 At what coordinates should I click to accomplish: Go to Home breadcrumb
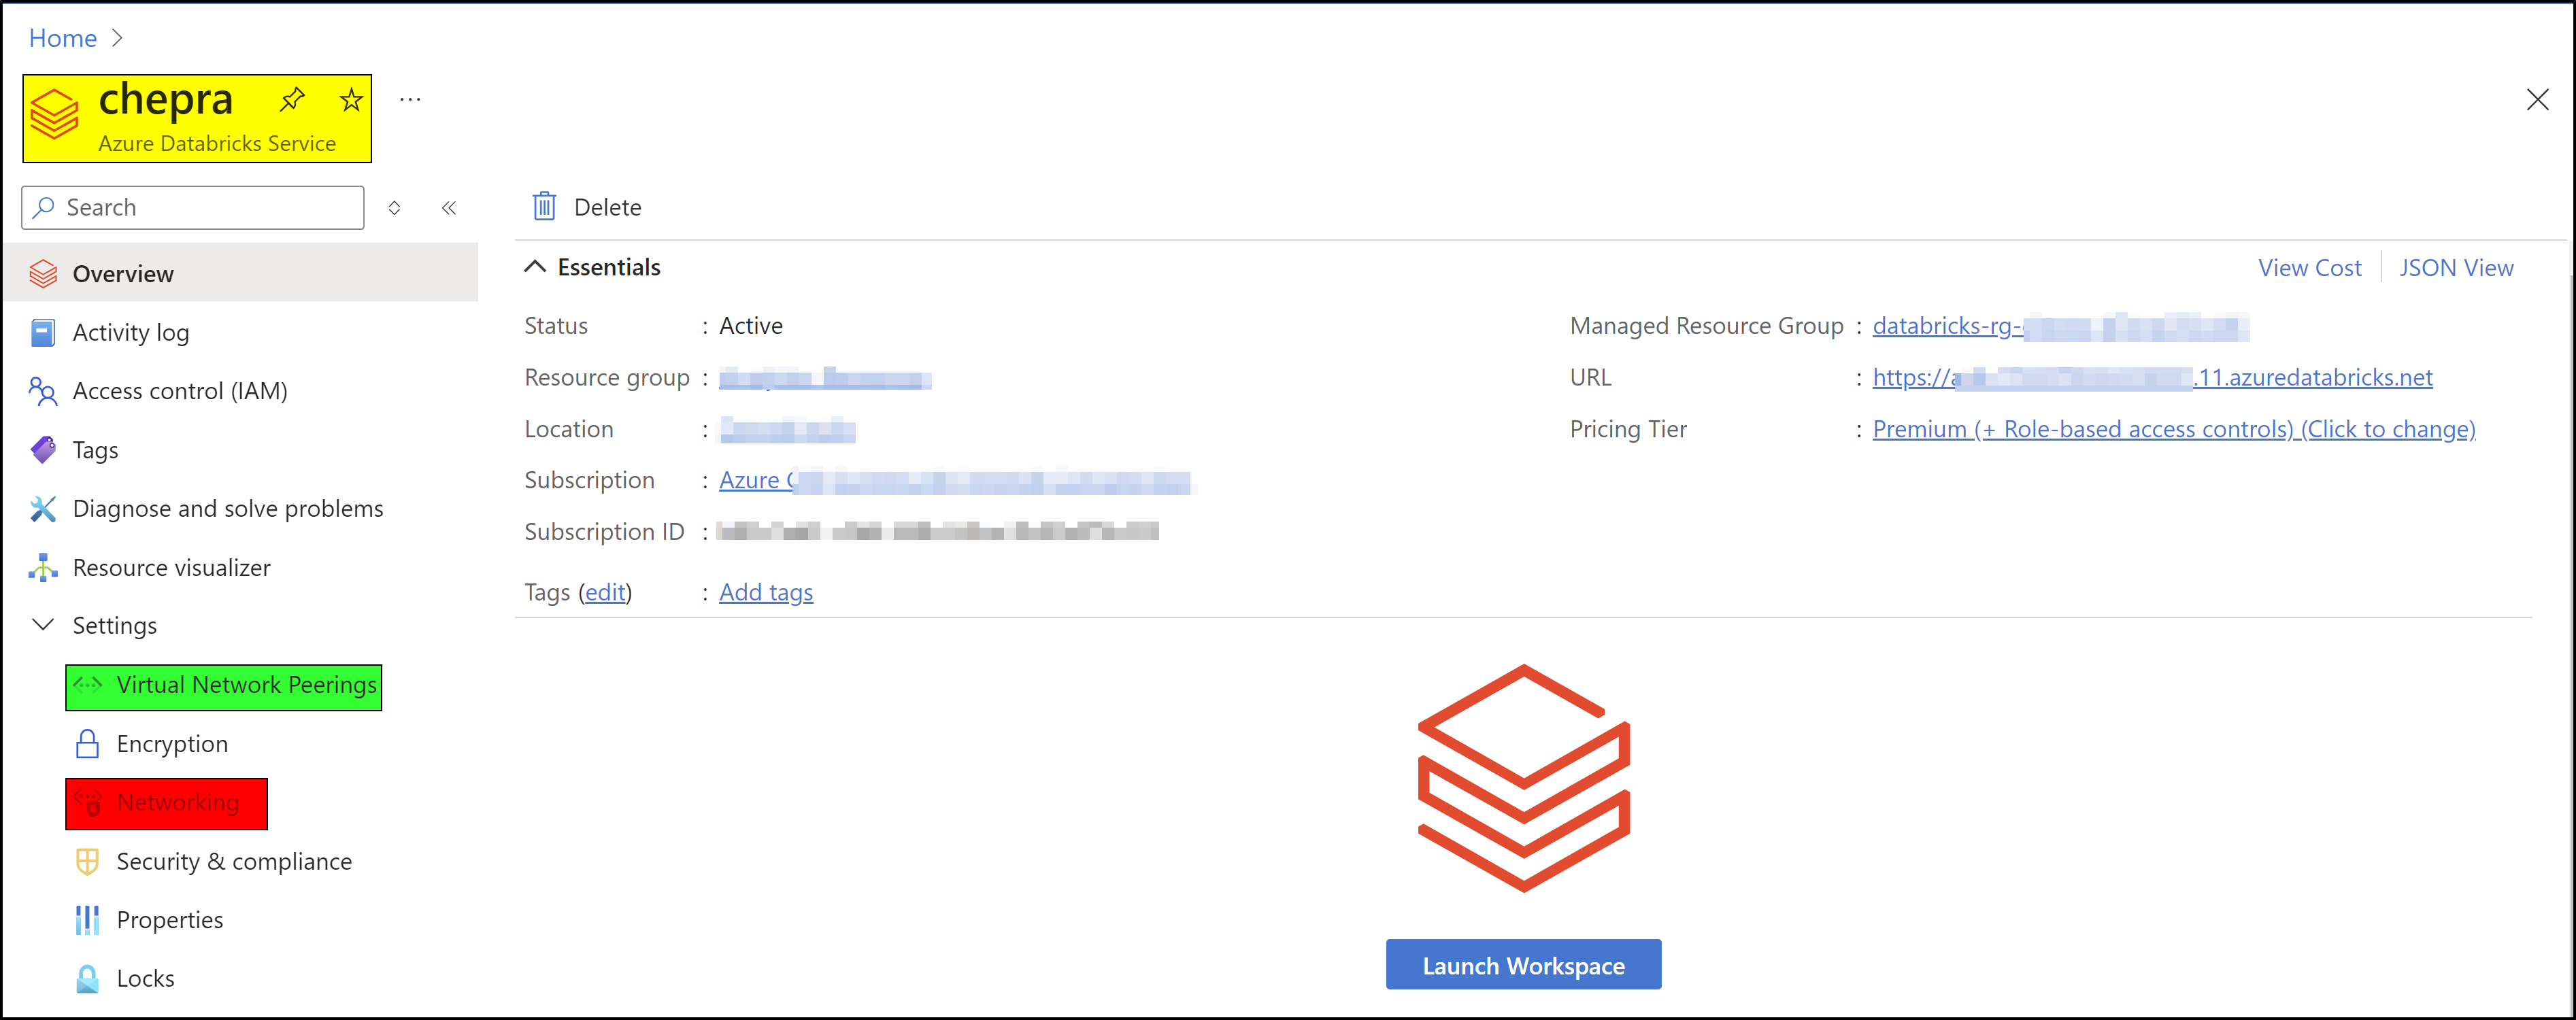point(63,38)
